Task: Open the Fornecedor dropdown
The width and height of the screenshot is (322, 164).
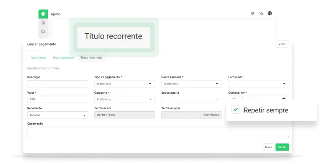Action: pos(258,84)
